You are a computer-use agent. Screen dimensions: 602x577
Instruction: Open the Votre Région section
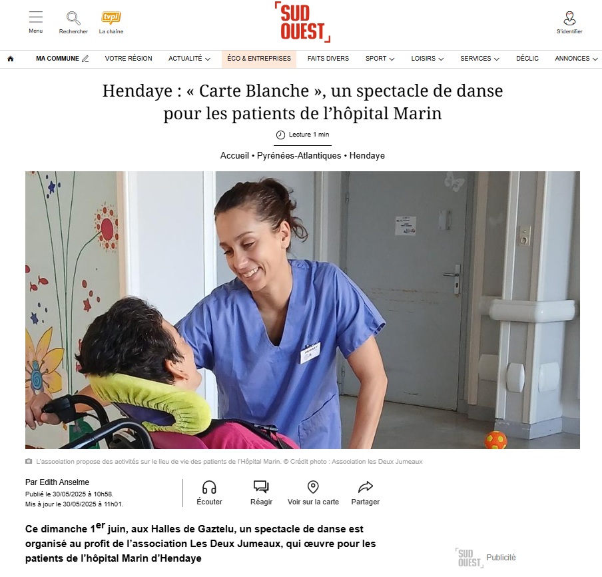point(129,59)
